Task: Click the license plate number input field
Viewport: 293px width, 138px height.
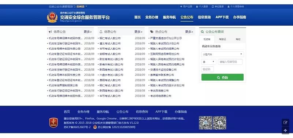Action: coord(230,62)
